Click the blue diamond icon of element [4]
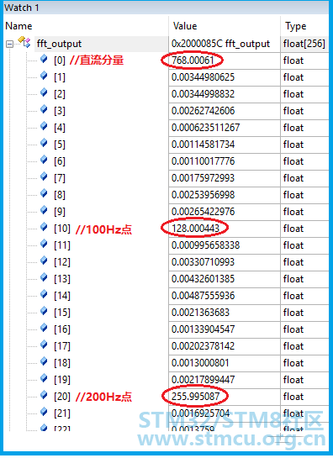333x458 pixels. 44,126
